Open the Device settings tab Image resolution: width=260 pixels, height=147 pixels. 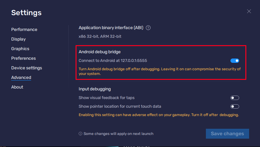26,68
